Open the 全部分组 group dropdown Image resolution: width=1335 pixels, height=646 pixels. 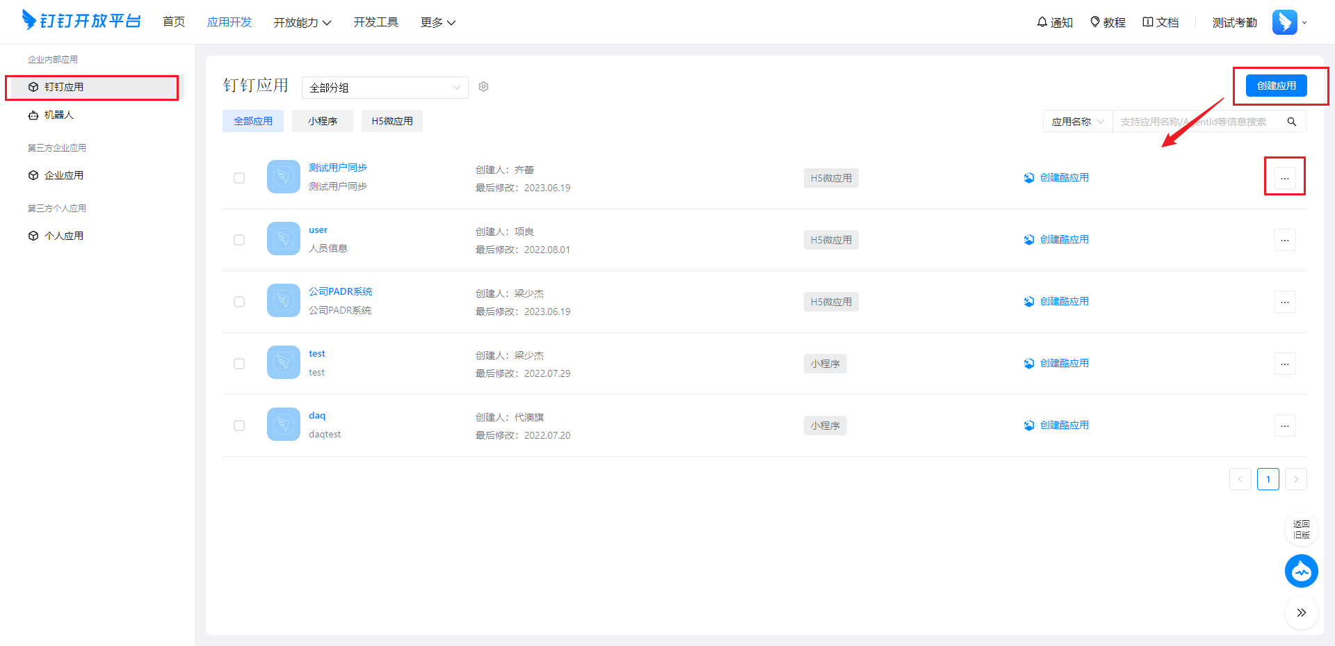tap(385, 88)
